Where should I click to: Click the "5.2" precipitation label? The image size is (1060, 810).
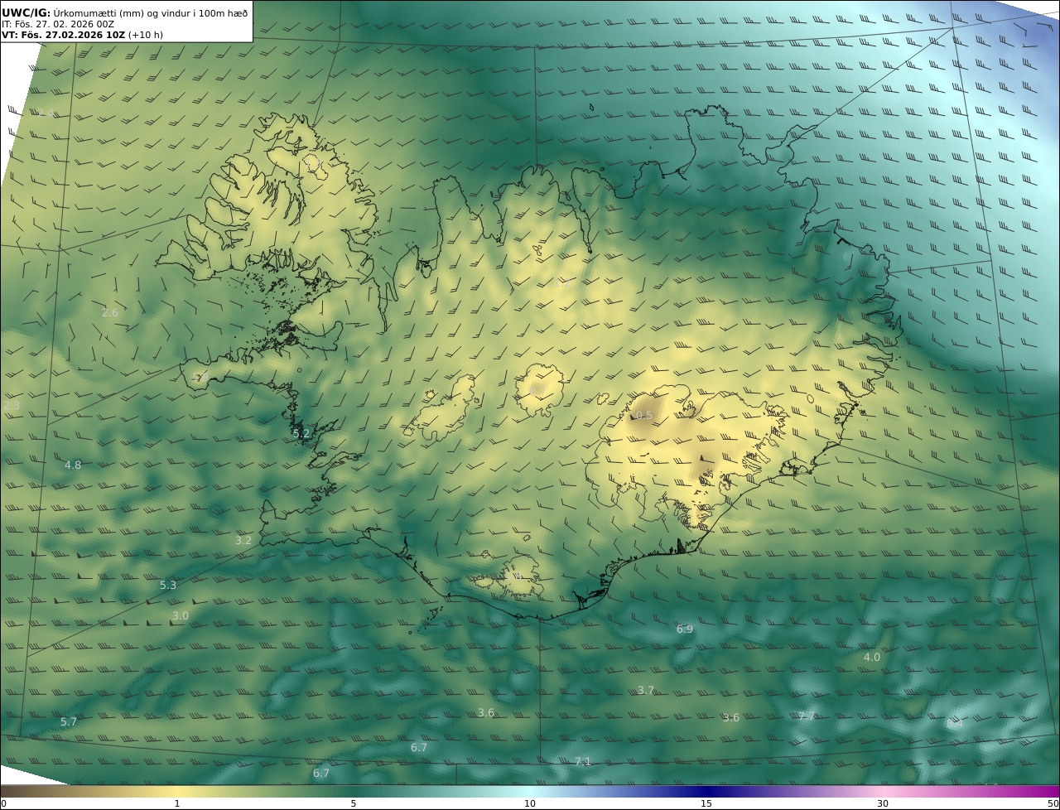click(x=301, y=433)
